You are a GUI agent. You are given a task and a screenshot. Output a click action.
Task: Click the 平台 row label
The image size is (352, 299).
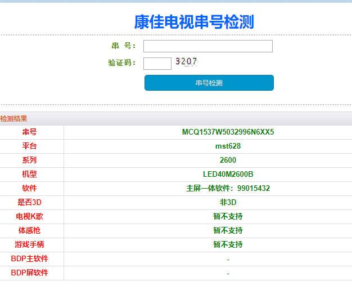coord(29,146)
